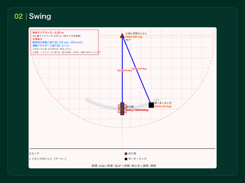
Task: Click the '200kg (1960N/200kg)' load value
Action: (x=137, y=110)
